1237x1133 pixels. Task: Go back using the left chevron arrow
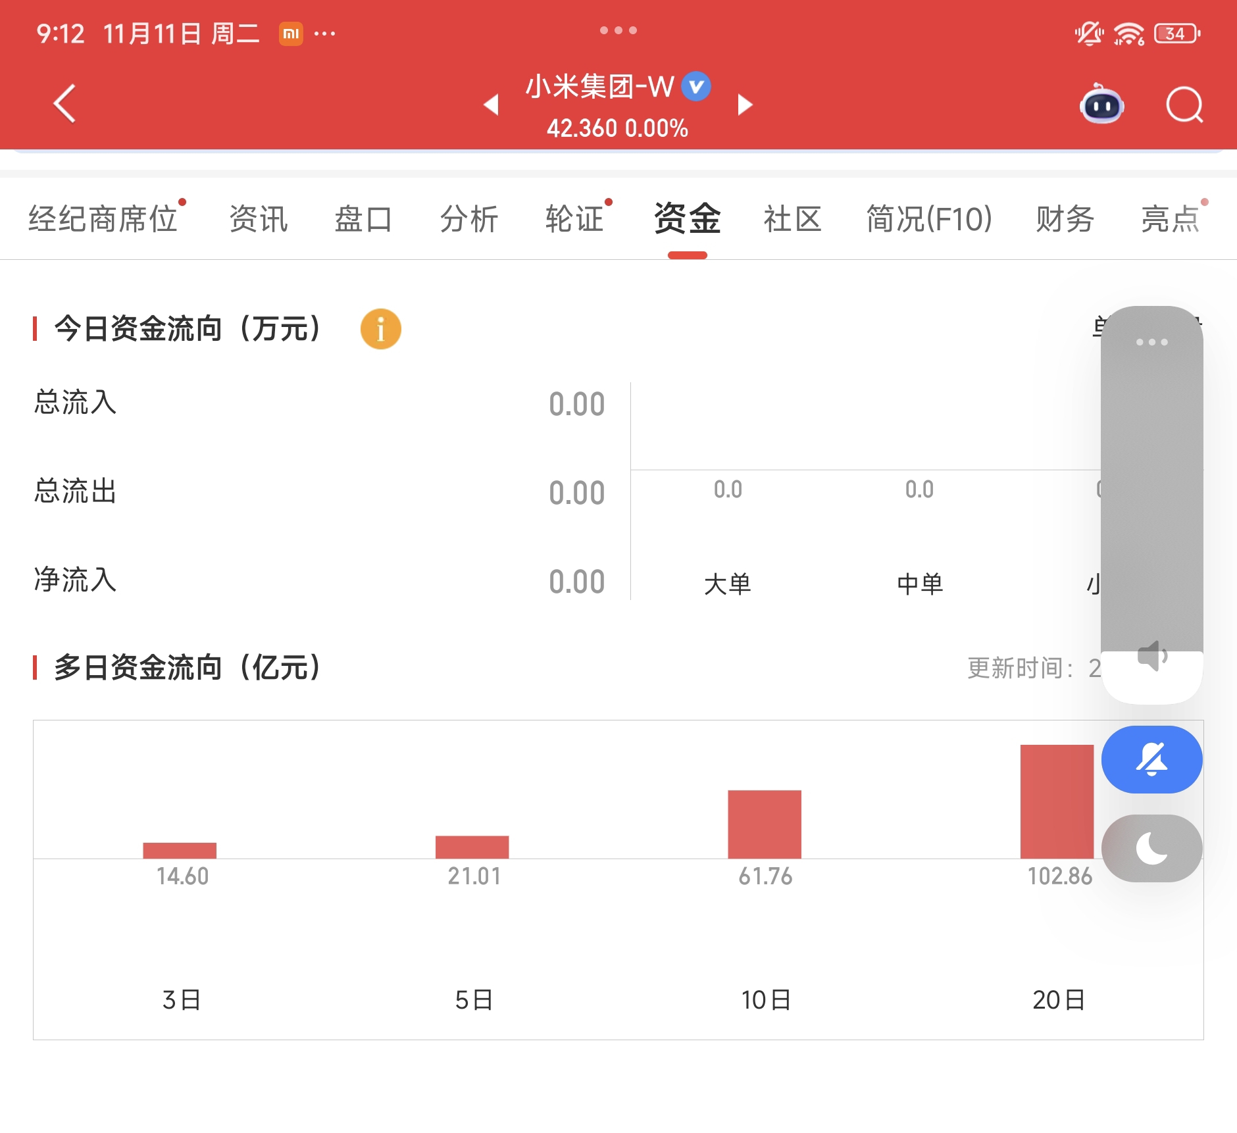point(64,103)
